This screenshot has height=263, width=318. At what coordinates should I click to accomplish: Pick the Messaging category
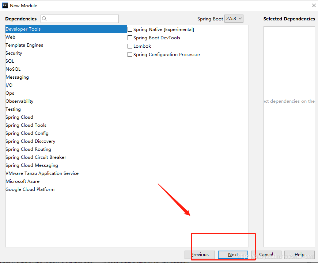tap(66, 77)
